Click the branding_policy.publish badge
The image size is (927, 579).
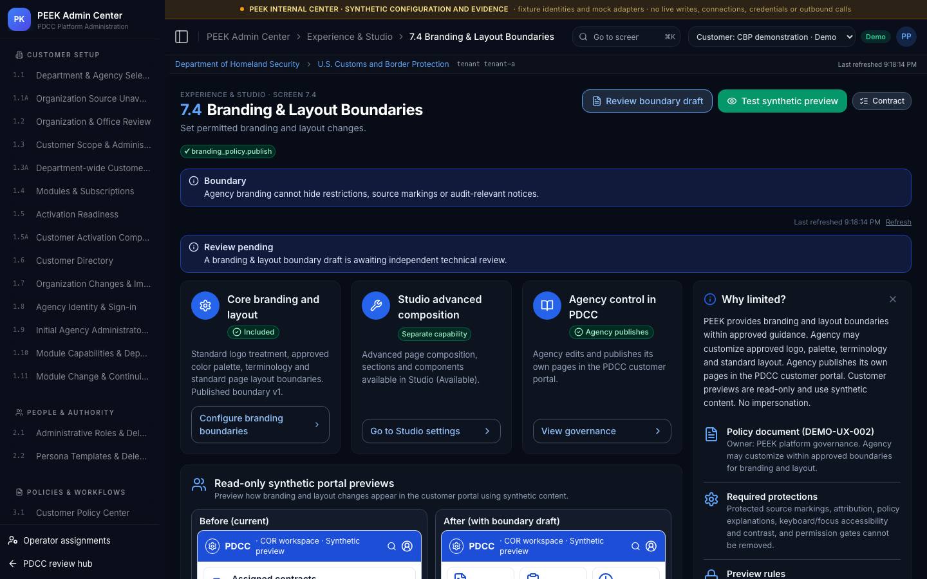click(228, 151)
